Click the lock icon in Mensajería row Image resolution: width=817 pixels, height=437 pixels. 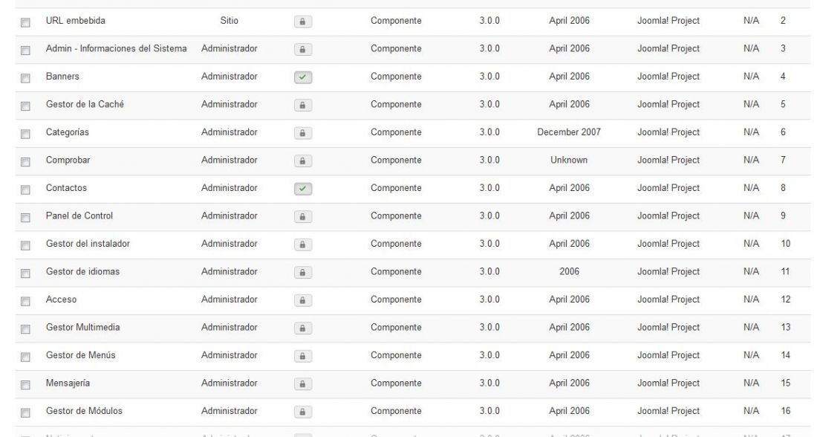303,383
